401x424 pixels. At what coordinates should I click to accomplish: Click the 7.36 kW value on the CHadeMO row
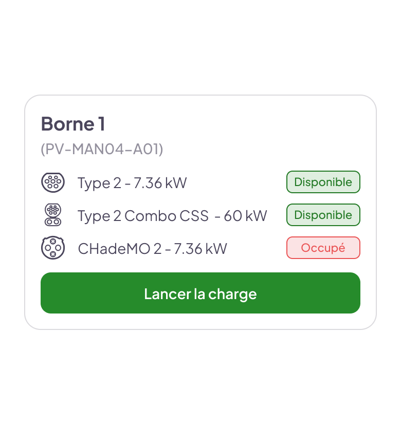click(200, 249)
